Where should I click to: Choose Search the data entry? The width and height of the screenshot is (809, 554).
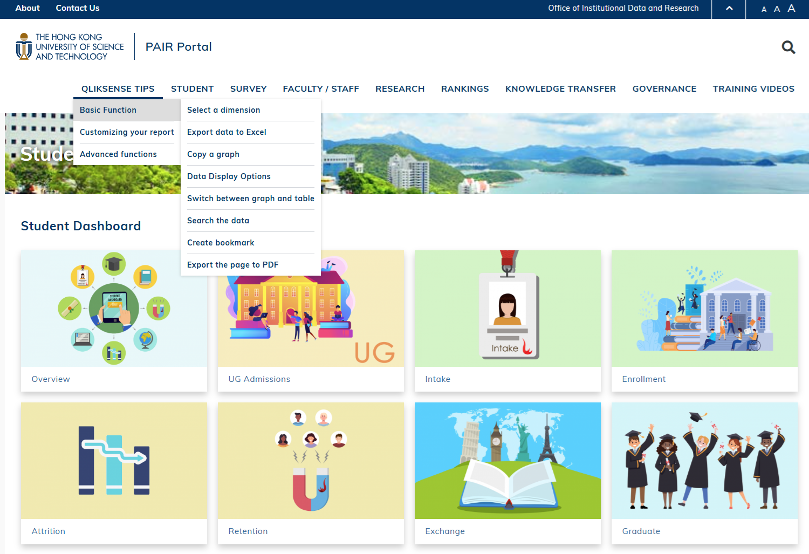[x=251, y=221]
